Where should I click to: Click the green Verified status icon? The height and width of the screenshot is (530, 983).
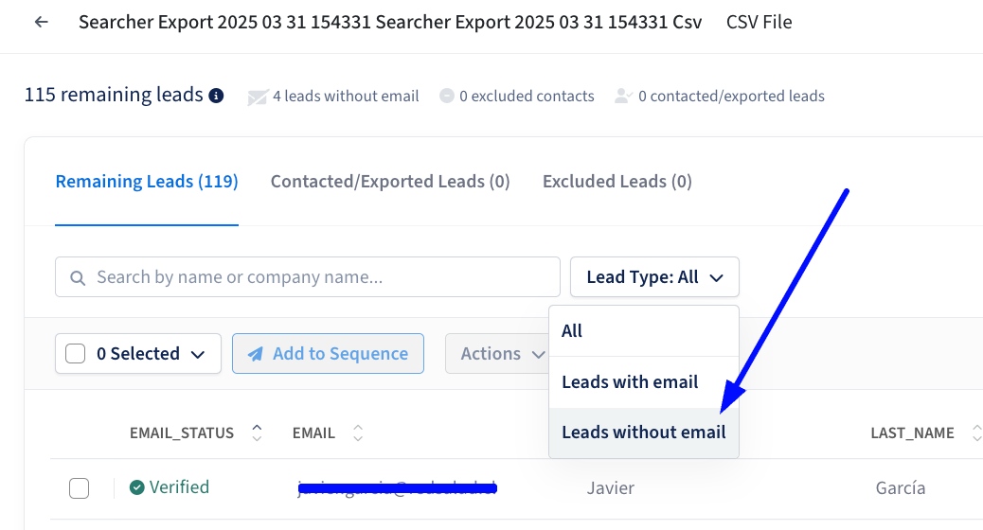coord(136,487)
